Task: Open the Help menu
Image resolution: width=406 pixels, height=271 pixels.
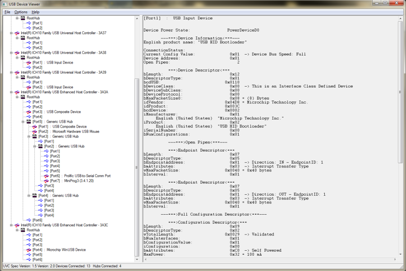Action: 35,12
